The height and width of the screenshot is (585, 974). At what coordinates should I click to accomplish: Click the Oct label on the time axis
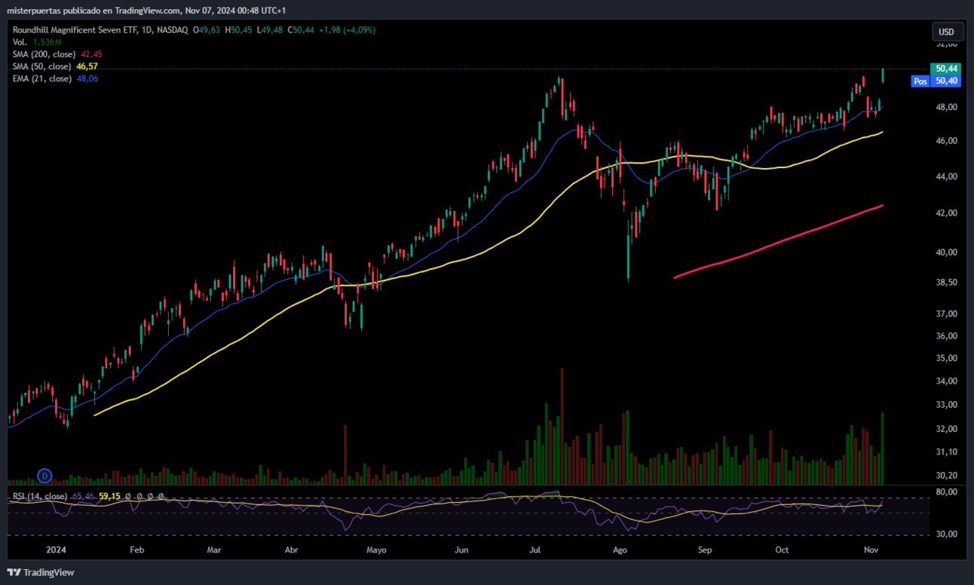(x=782, y=550)
